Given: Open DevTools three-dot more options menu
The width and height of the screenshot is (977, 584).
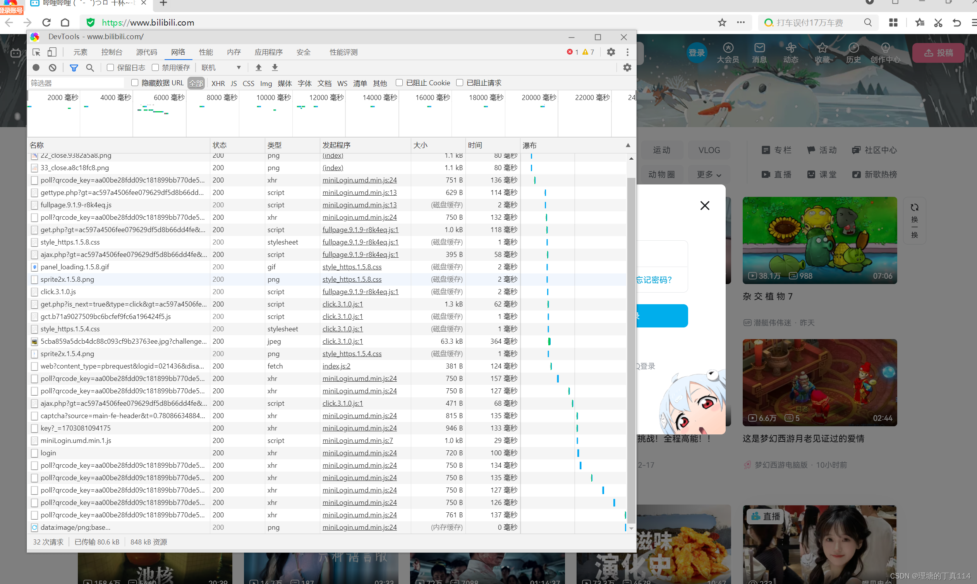Looking at the screenshot, I should click(627, 52).
